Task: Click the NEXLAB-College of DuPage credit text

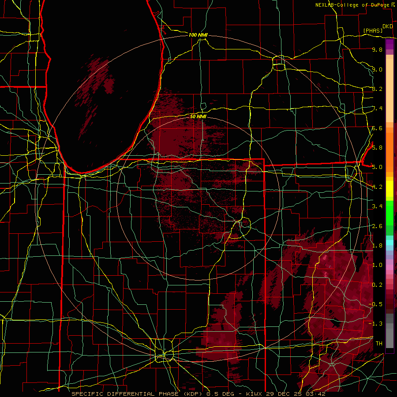Action: (353, 5)
